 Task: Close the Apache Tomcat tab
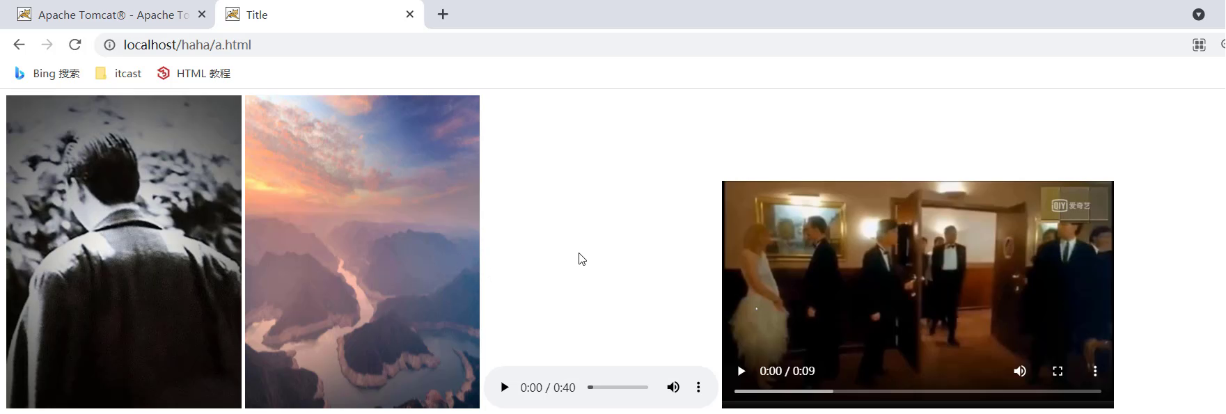pyautogui.click(x=202, y=15)
